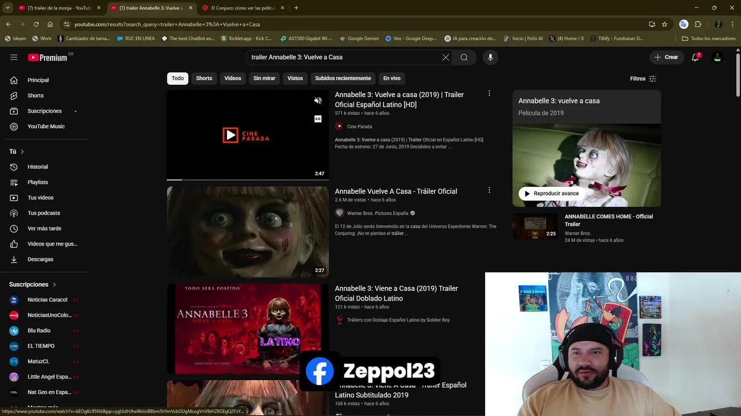Image resolution: width=741 pixels, height=416 pixels.
Task: Open the notifications bell
Action: coord(695,57)
